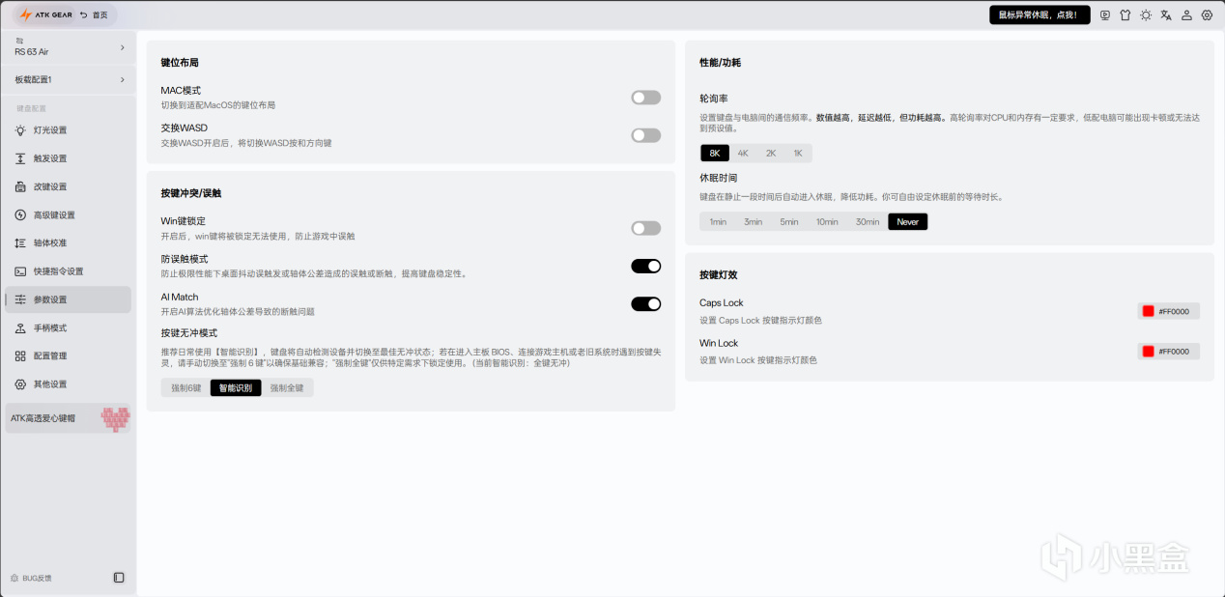Click the 按键无冲模式 heading text
Screen dimensions: 1225x597
click(x=189, y=332)
